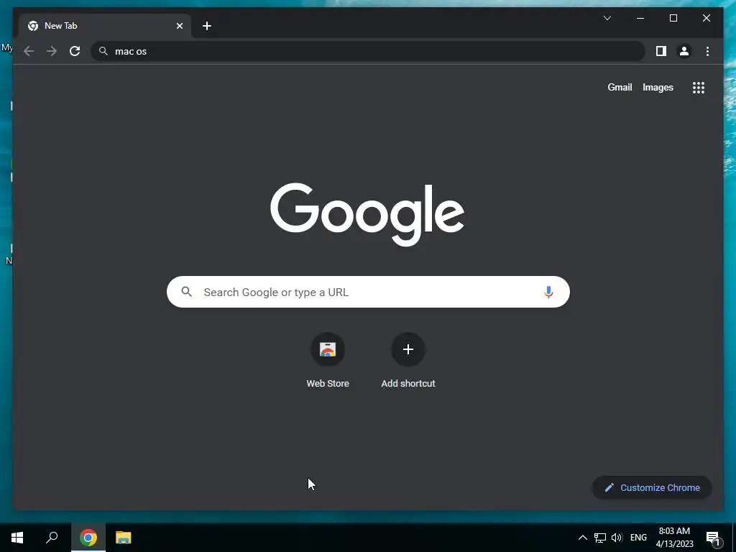Click Chrome icon in taskbar
This screenshot has height=552, width=736.
click(x=88, y=538)
